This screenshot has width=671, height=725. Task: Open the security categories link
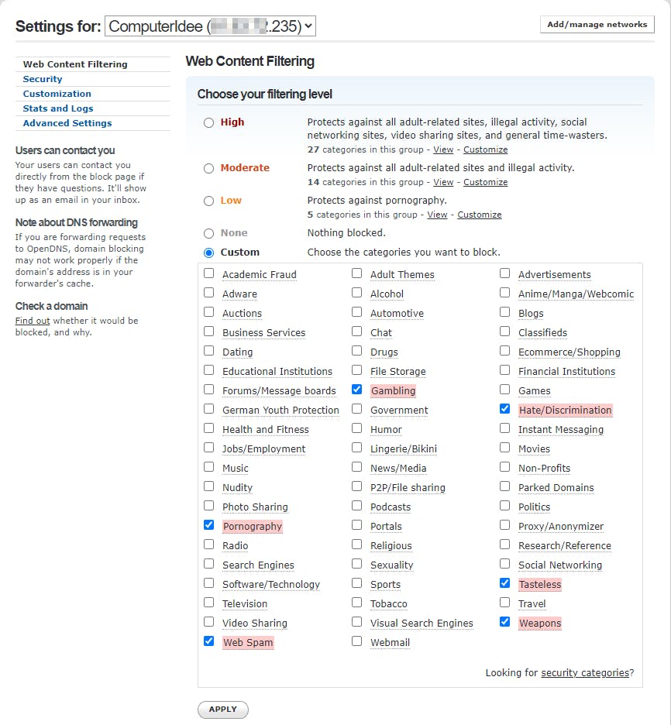click(585, 673)
